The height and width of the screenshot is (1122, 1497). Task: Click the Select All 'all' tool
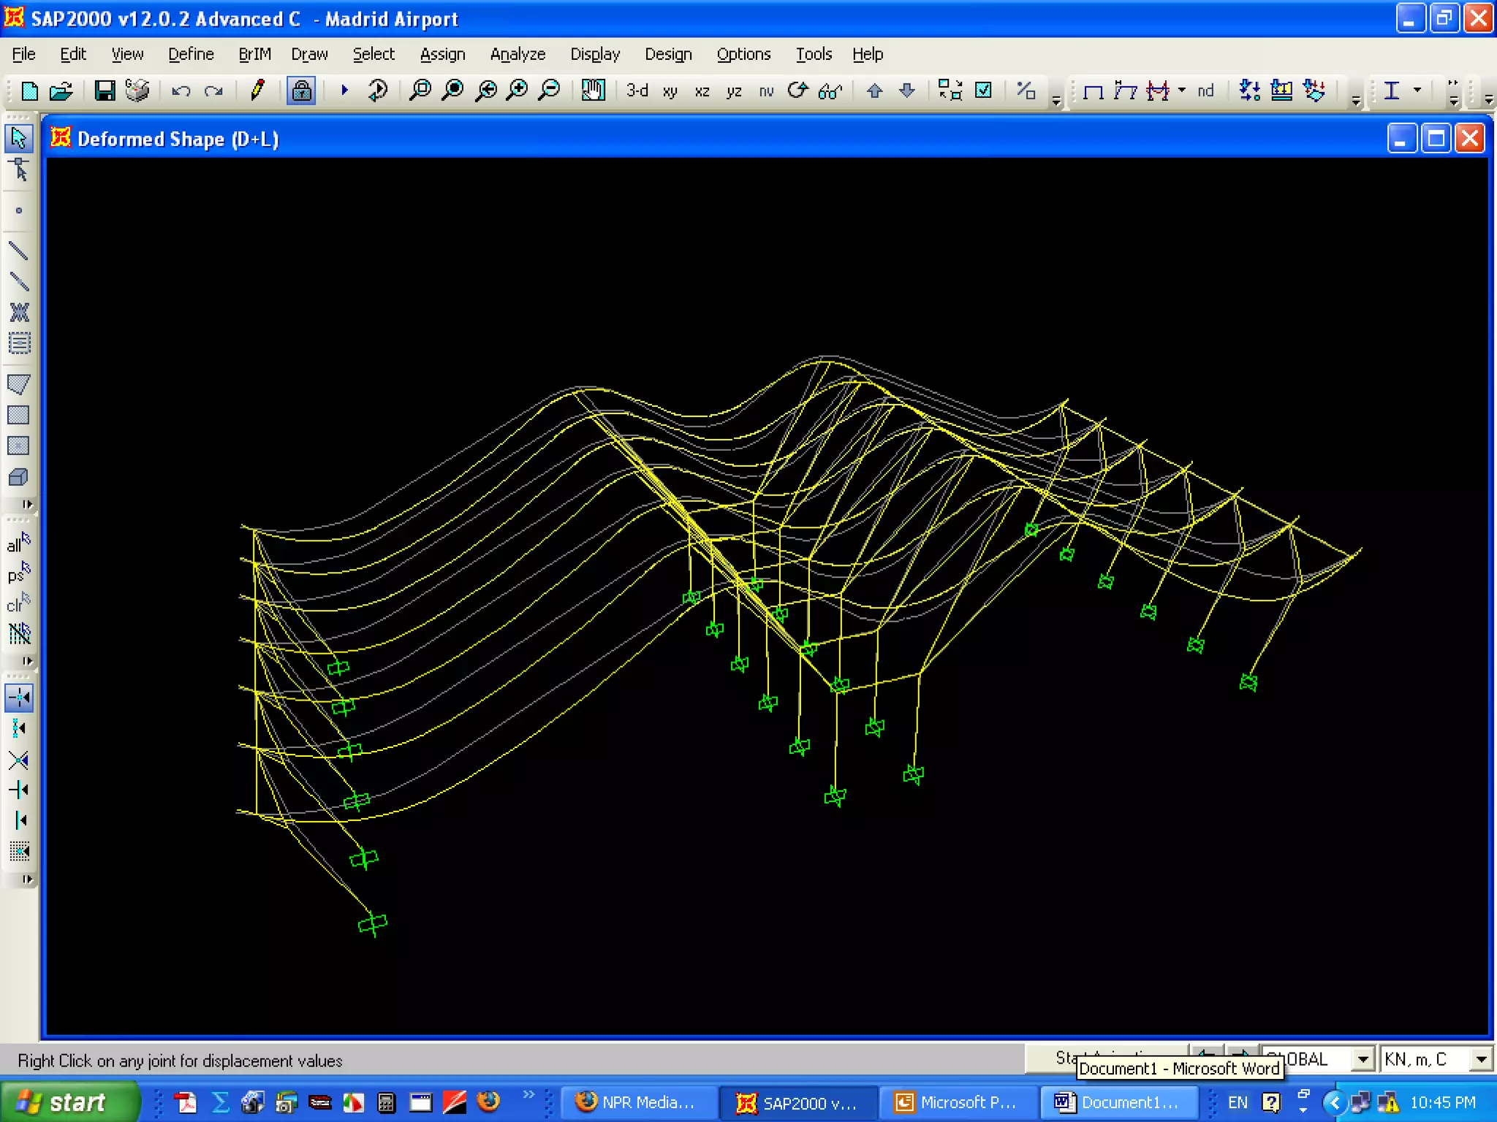[18, 543]
